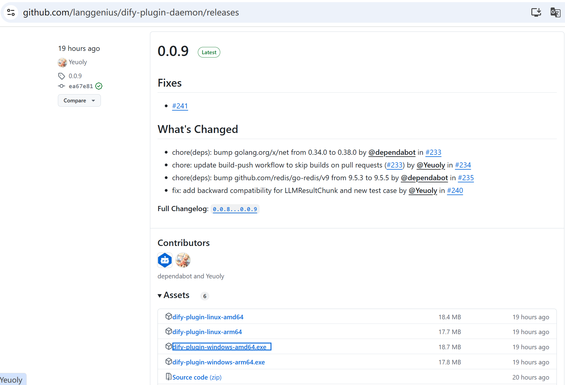Click the commit icon before ea67e81
The height and width of the screenshot is (385, 565).
click(x=61, y=86)
